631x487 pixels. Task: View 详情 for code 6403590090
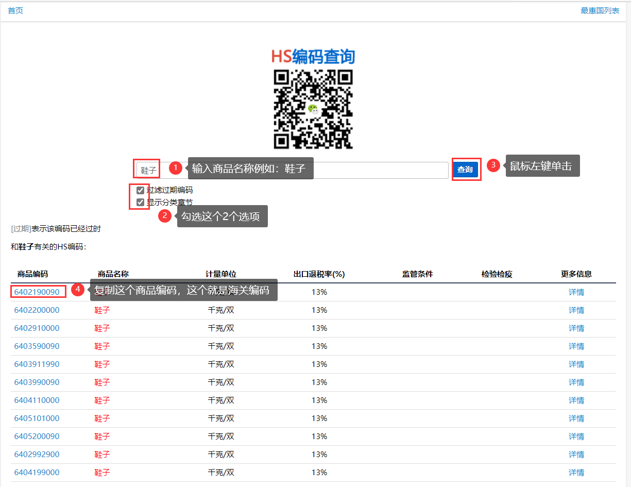(x=576, y=346)
